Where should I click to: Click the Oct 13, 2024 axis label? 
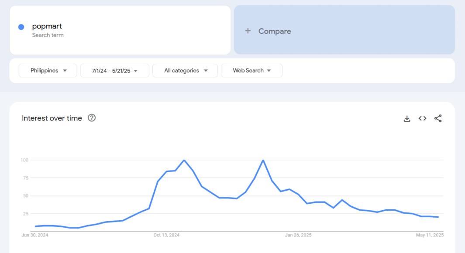tap(166, 235)
